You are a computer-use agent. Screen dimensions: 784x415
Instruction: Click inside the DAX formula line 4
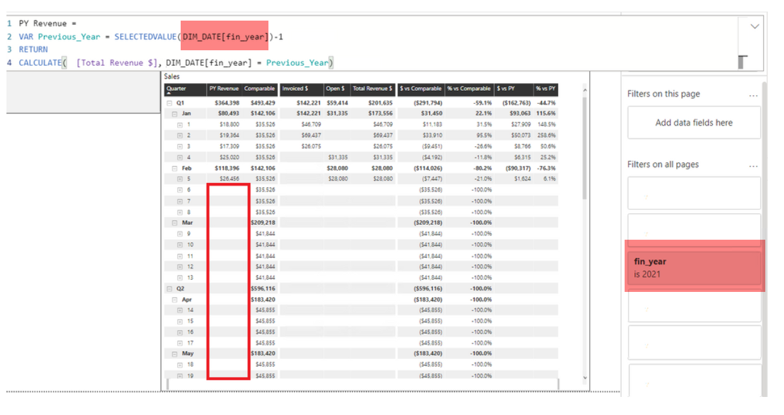tap(176, 63)
